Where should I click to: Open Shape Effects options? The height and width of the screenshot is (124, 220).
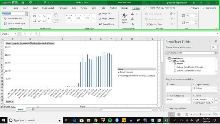coord(107,24)
